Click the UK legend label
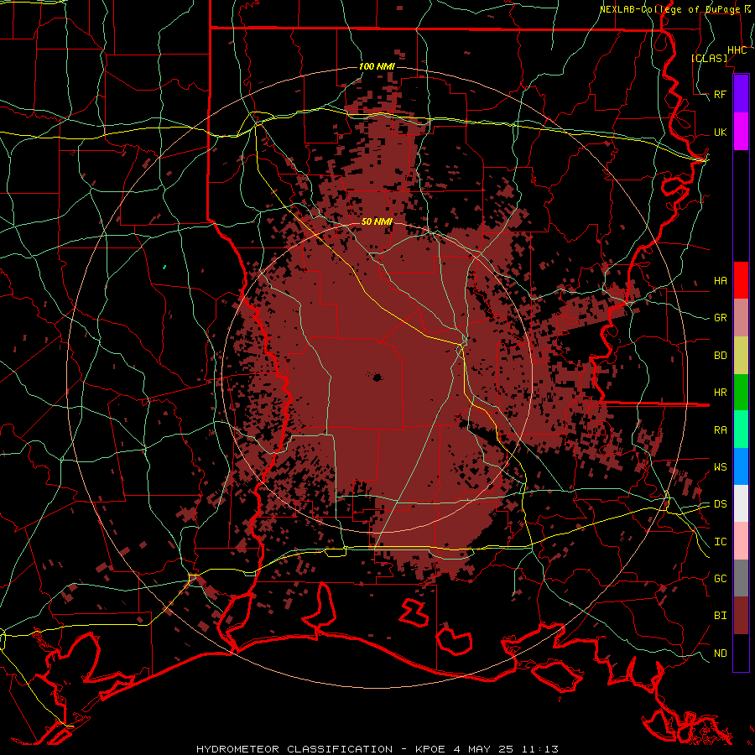Viewport: 755px width, 755px height. pyautogui.click(x=721, y=132)
